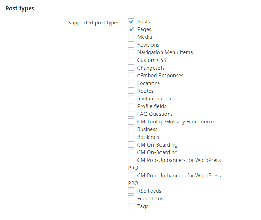Tick the Revisions checkbox
This screenshot has height=220, width=261.
[131, 45]
